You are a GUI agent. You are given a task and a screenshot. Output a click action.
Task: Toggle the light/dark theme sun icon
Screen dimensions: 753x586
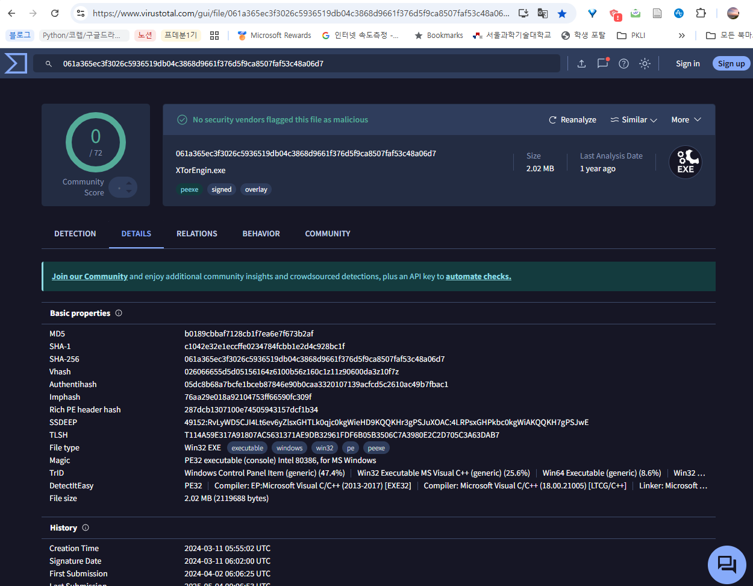click(x=645, y=63)
